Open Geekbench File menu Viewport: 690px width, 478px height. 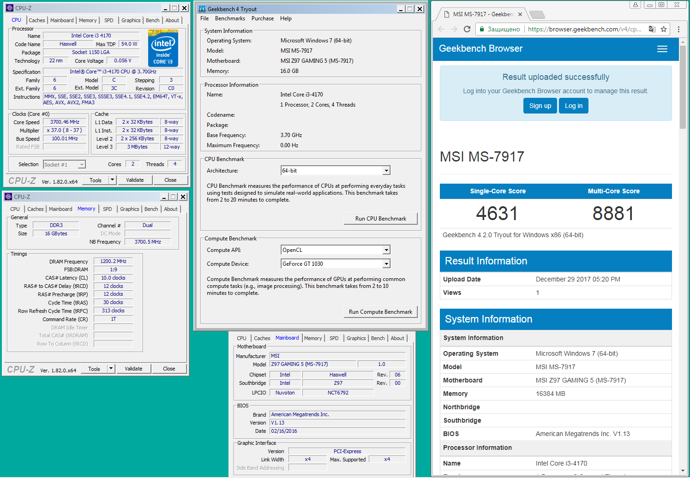204,18
